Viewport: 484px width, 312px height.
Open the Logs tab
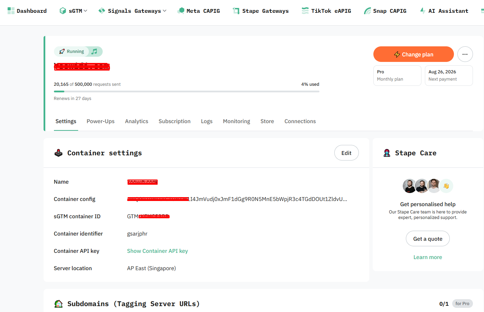pos(207,121)
